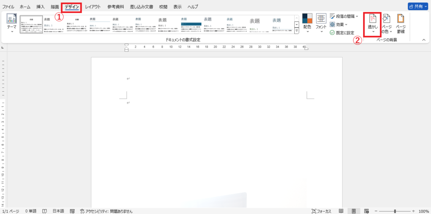431x214 pixels.
Task: Click the right indent marker on ruler
Action: [x=306, y=48]
